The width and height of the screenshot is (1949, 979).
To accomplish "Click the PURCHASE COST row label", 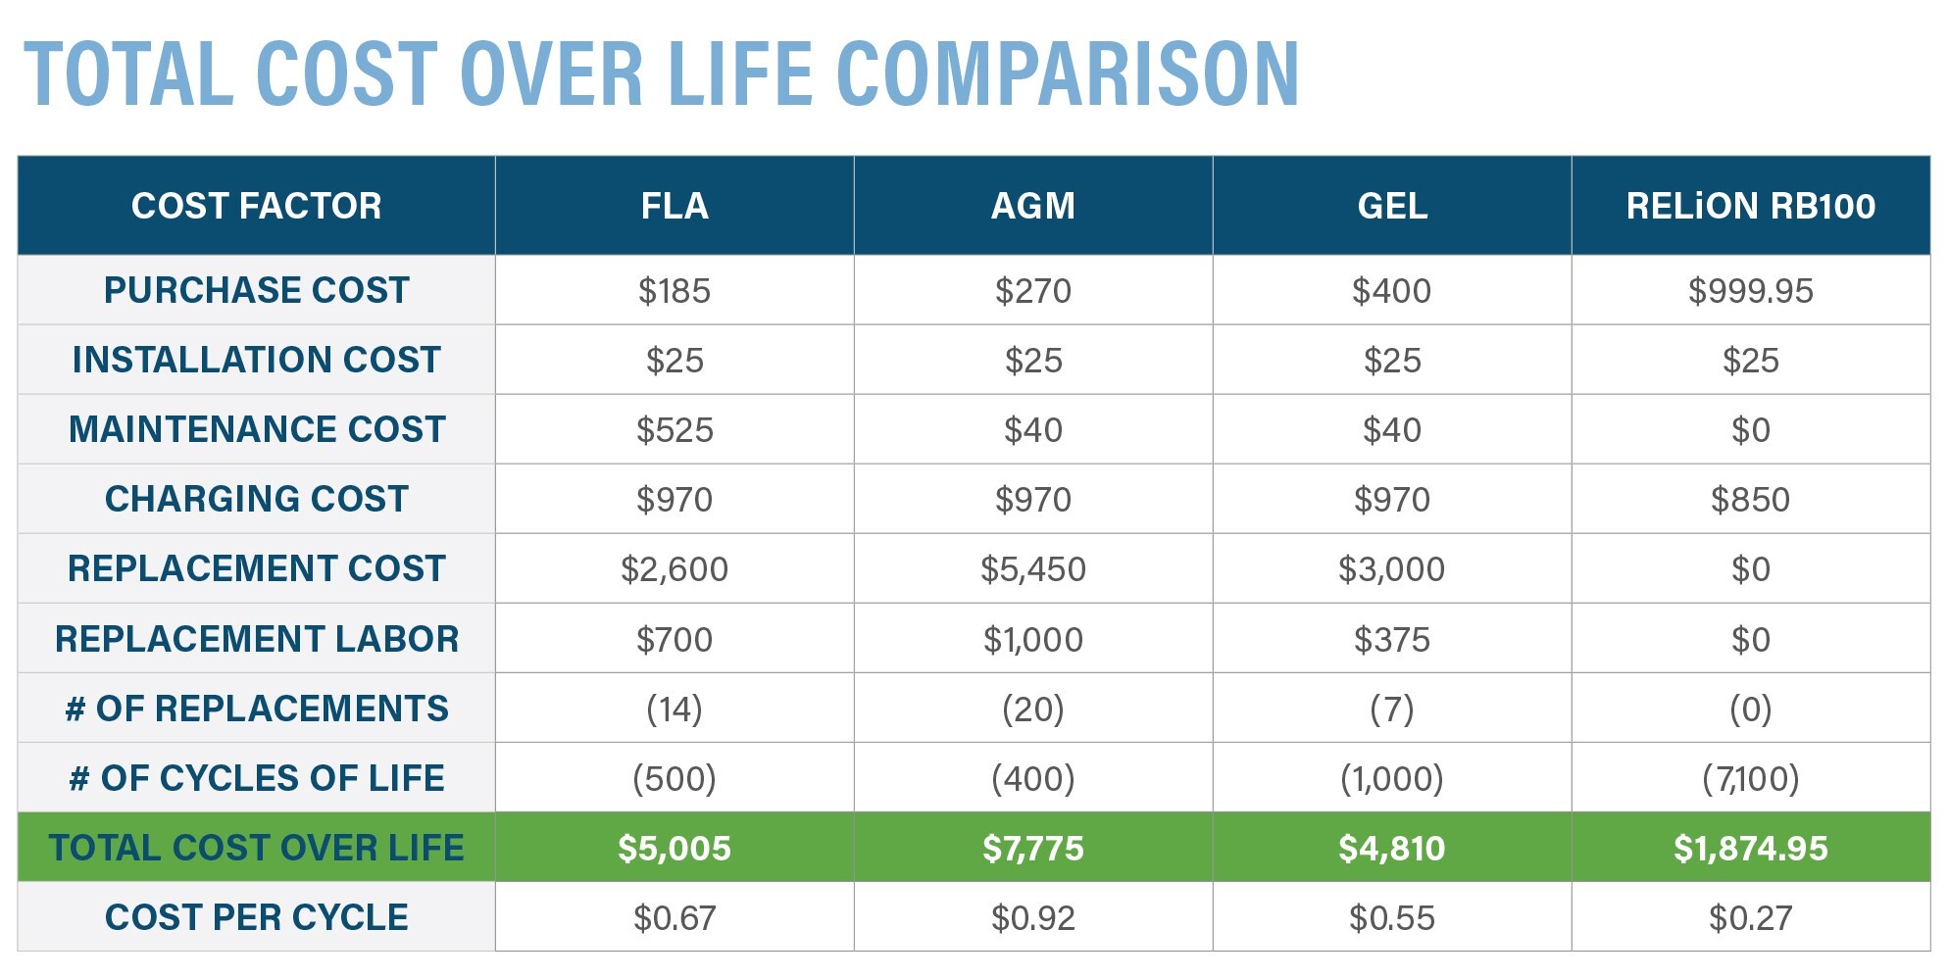I will pos(256,290).
